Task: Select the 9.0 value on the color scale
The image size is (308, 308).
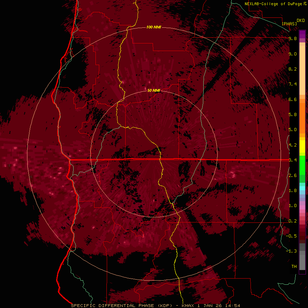Action: (293, 54)
